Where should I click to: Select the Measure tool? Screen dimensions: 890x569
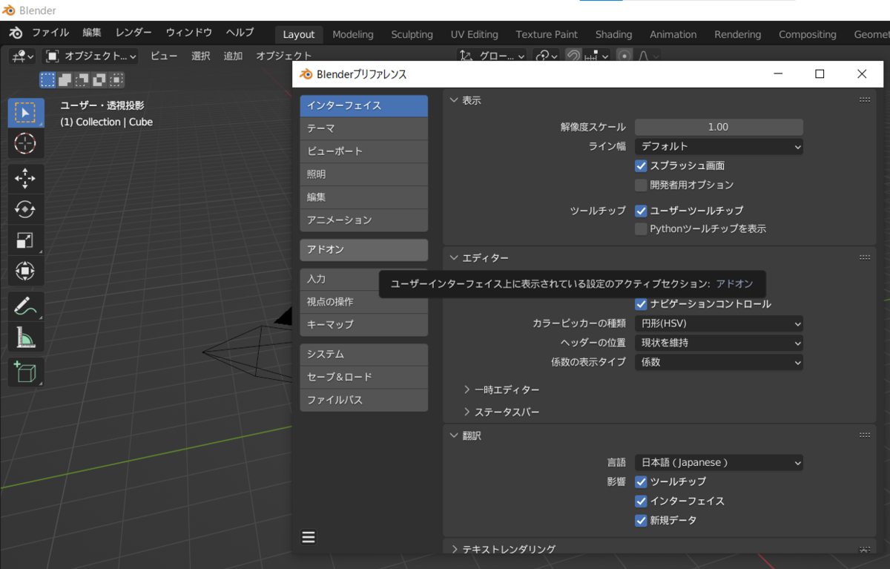tap(25, 337)
